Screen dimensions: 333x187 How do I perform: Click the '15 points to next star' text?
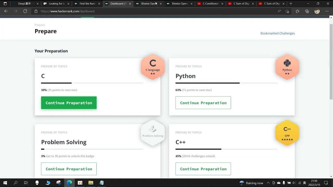[197, 90]
